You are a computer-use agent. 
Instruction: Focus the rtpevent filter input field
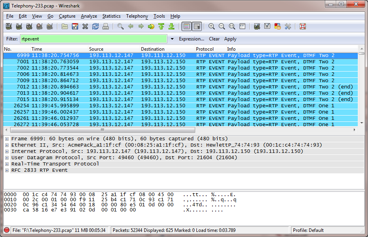click(93, 39)
